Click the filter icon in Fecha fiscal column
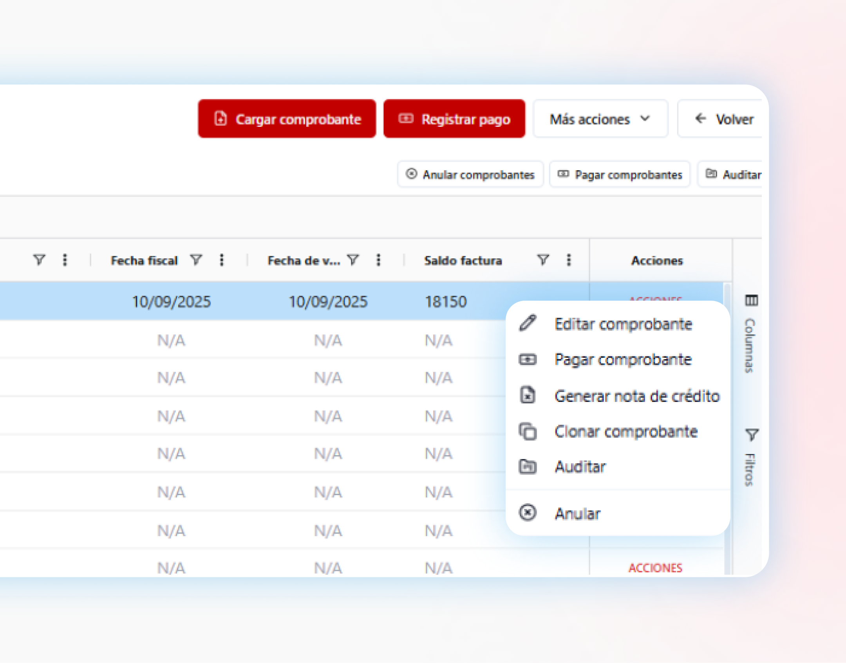Image resolution: width=846 pixels, height=663 pixels. [x=196, y=260]
